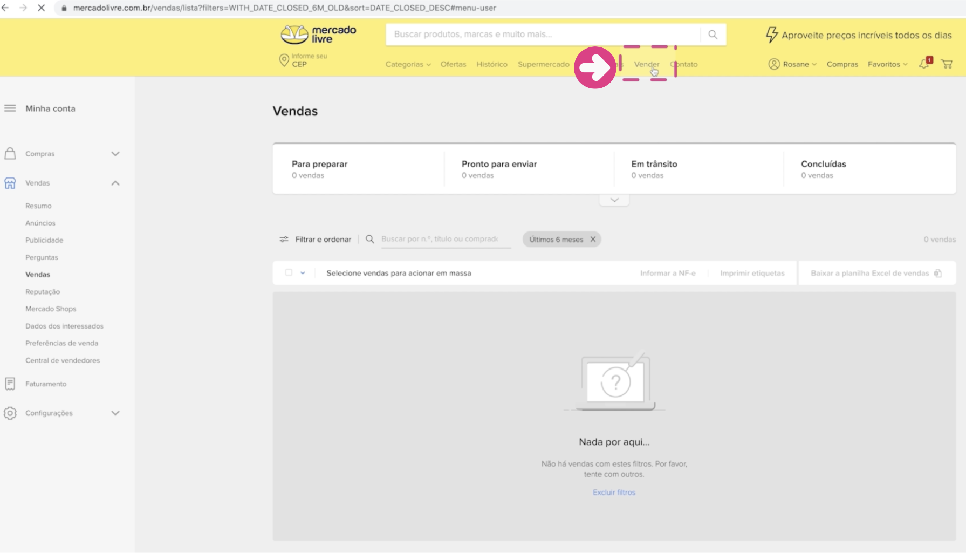Expand the Configurações sidebar section

point(115,413)
